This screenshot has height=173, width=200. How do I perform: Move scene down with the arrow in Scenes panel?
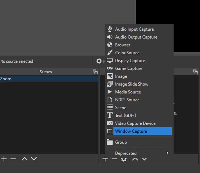coord(34,159)
